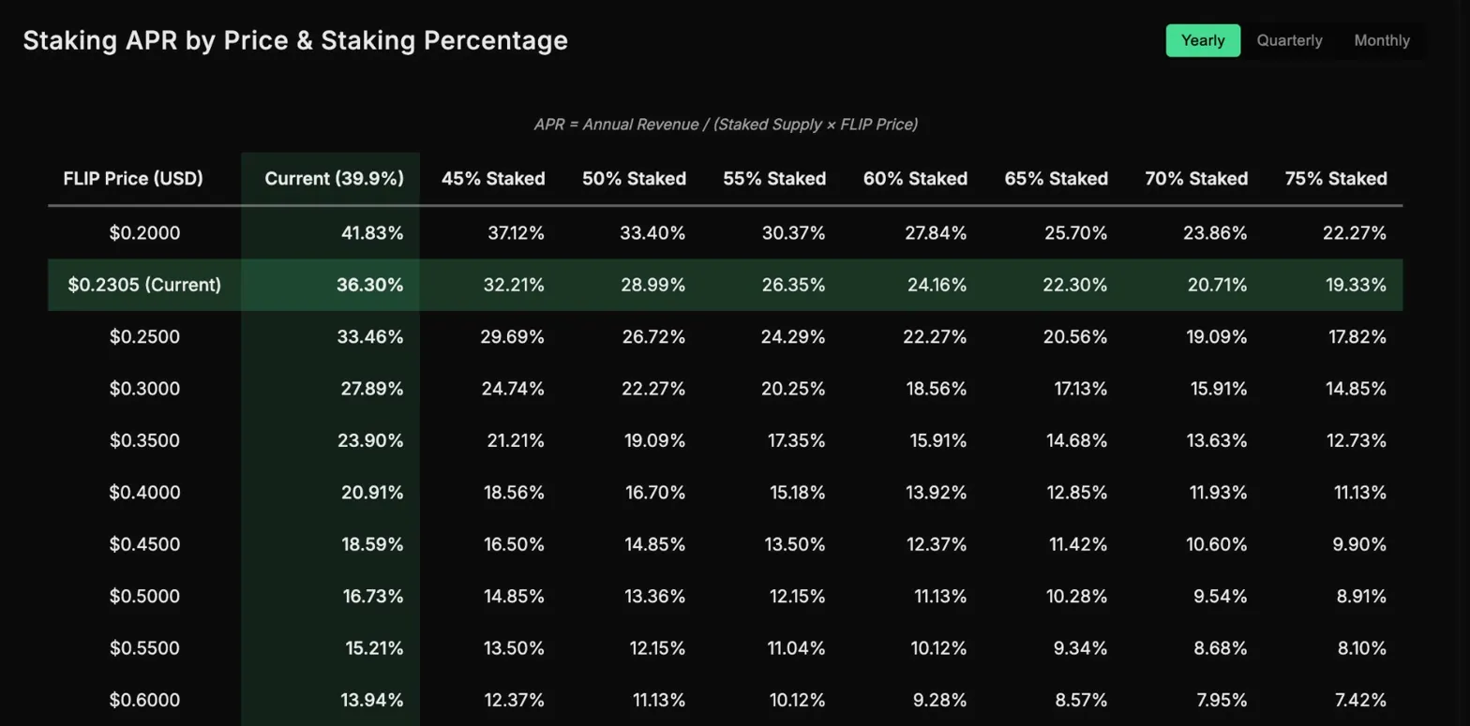Click the 45% Staked column header

coord(493,178)
